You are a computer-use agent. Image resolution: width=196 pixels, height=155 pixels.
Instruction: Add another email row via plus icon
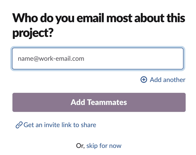coord(144,80)
